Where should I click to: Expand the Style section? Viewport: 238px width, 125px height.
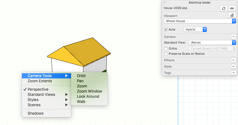pos(233,66)
